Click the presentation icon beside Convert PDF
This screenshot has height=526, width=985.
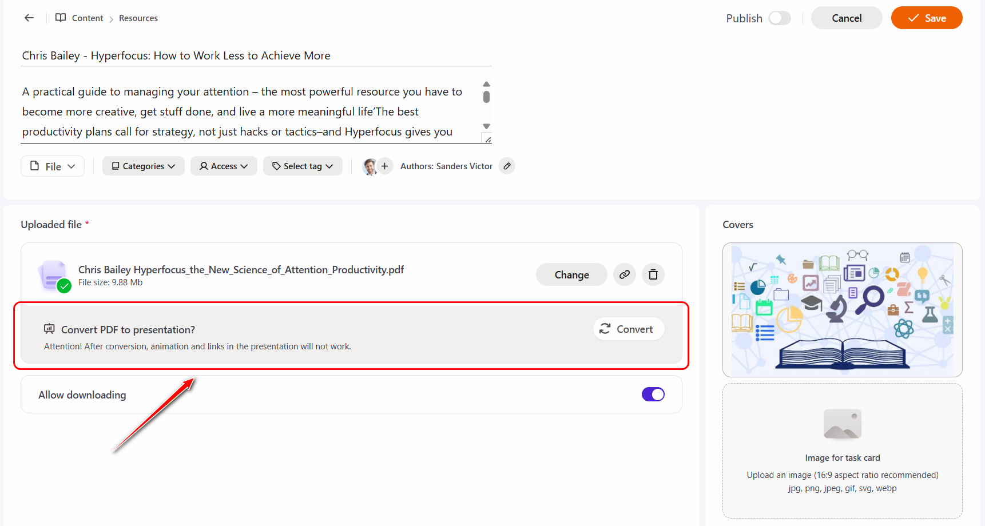[x=50, y=329]
